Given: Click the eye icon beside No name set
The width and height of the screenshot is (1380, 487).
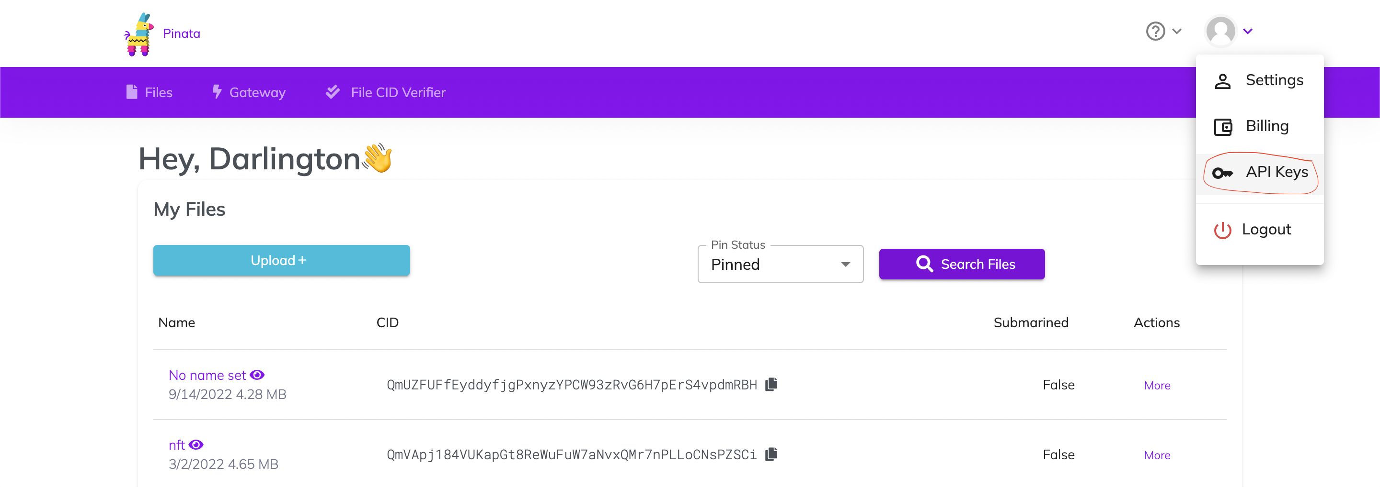Looking at the screenshot, I should pos(258,375).
